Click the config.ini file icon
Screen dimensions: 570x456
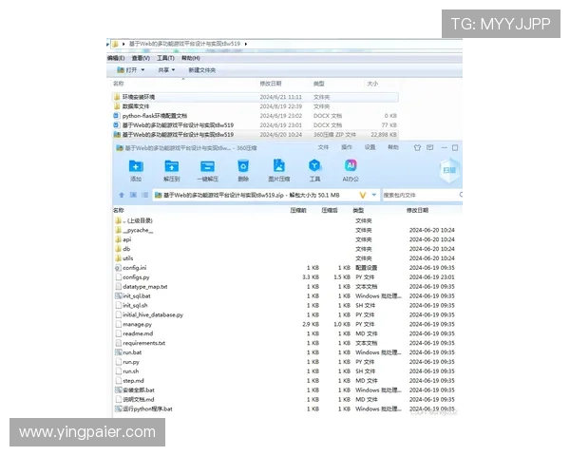tap(118, 268)
